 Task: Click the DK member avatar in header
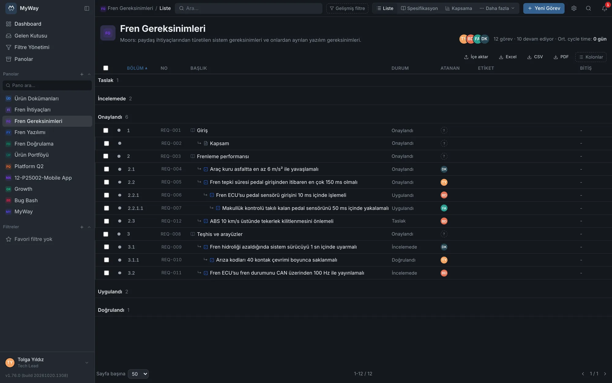(484, 39)
